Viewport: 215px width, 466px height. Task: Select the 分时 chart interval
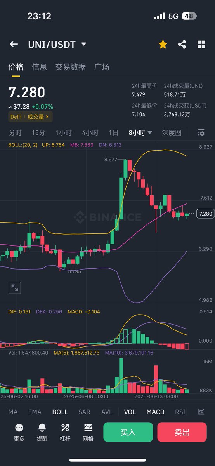15,133
